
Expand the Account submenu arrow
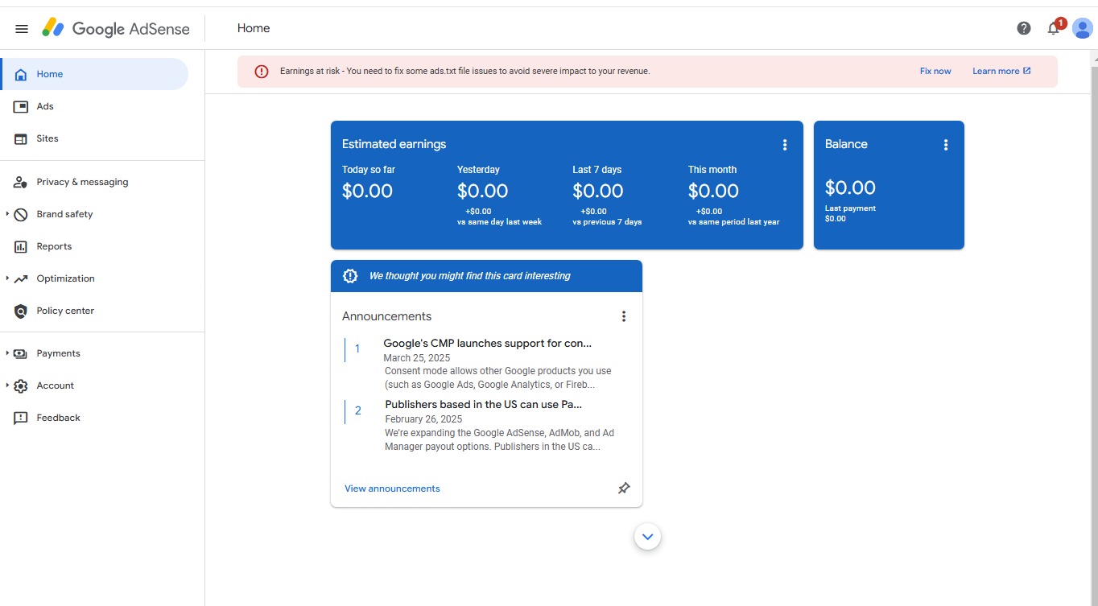click(7, 385)
